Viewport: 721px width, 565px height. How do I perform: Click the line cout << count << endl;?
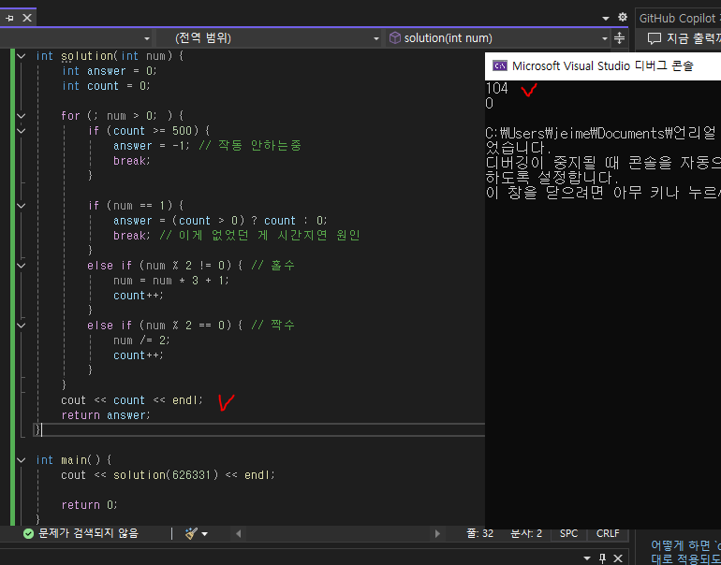(x=132, y=400)
